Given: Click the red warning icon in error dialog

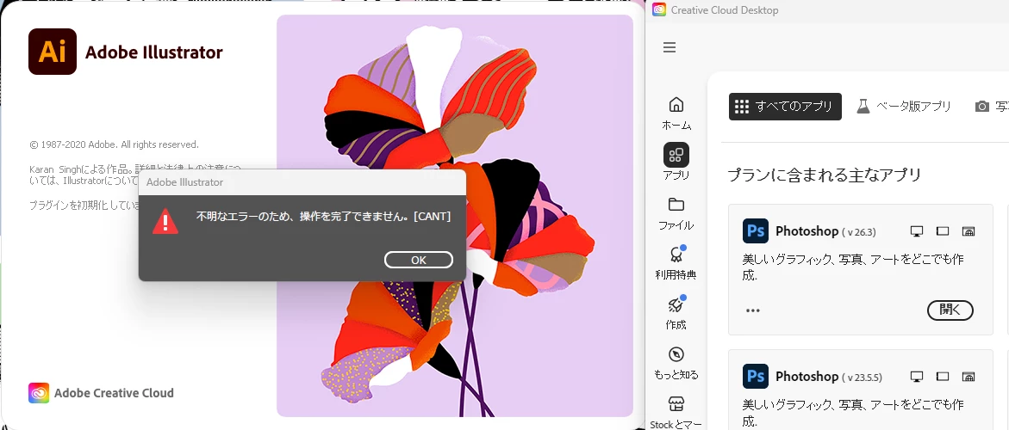Looking at the screenshot, I should click(165, 221).
